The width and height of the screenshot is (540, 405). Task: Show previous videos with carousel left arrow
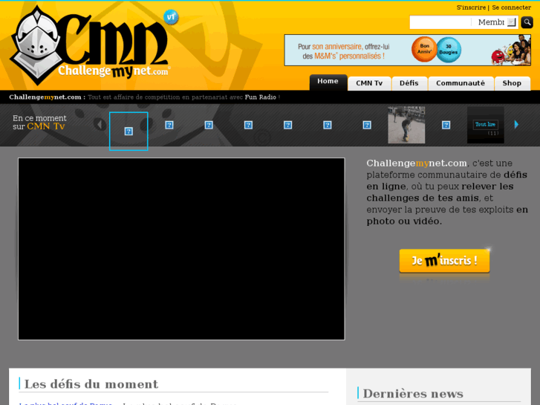tap(100, 124)
